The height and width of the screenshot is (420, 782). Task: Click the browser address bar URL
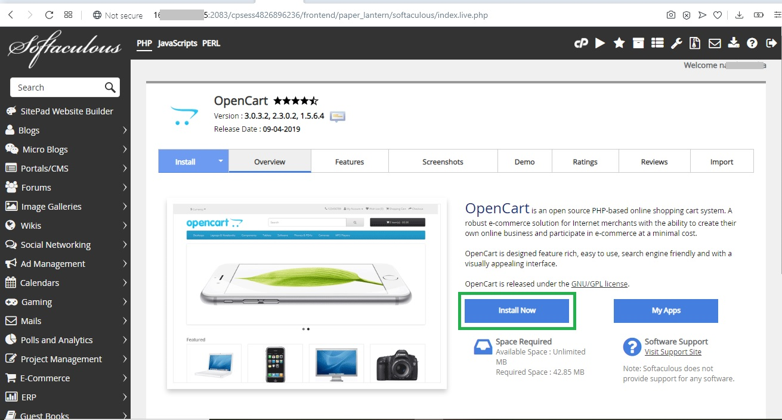click(321, 15)
